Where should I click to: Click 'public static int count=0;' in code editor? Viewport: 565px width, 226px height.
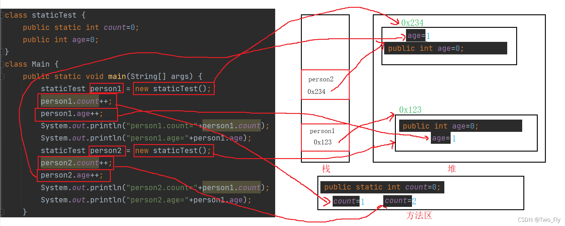tap(81, 28)
